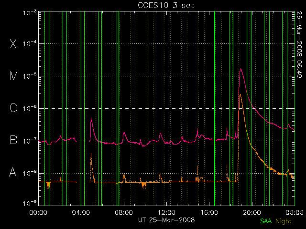The image size is (306, 229).
Task: Click the 'X' flare class label
Action: pyautogui.click(x=13, y=43)
